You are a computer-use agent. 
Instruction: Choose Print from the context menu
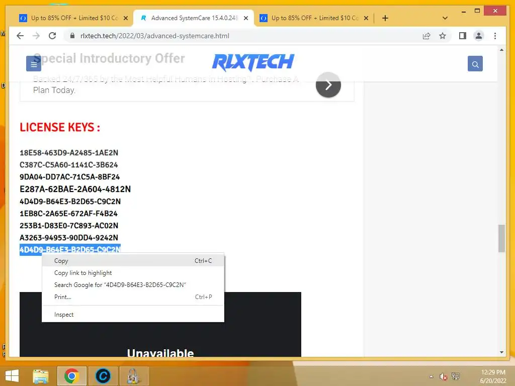[133, 297]
